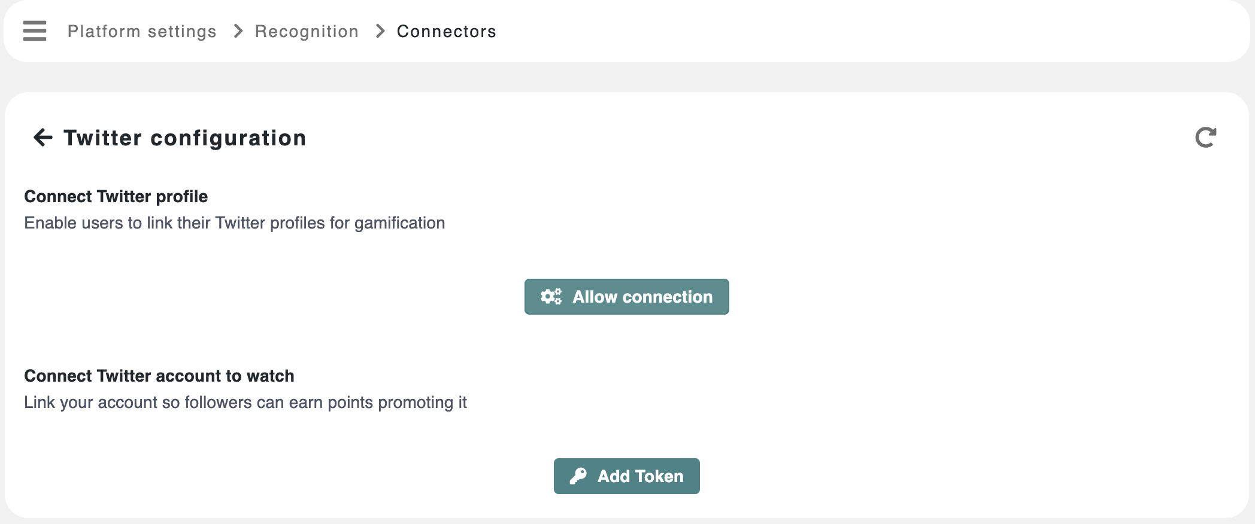
Task: Click the followers earn points description
Action: (245, 403)
